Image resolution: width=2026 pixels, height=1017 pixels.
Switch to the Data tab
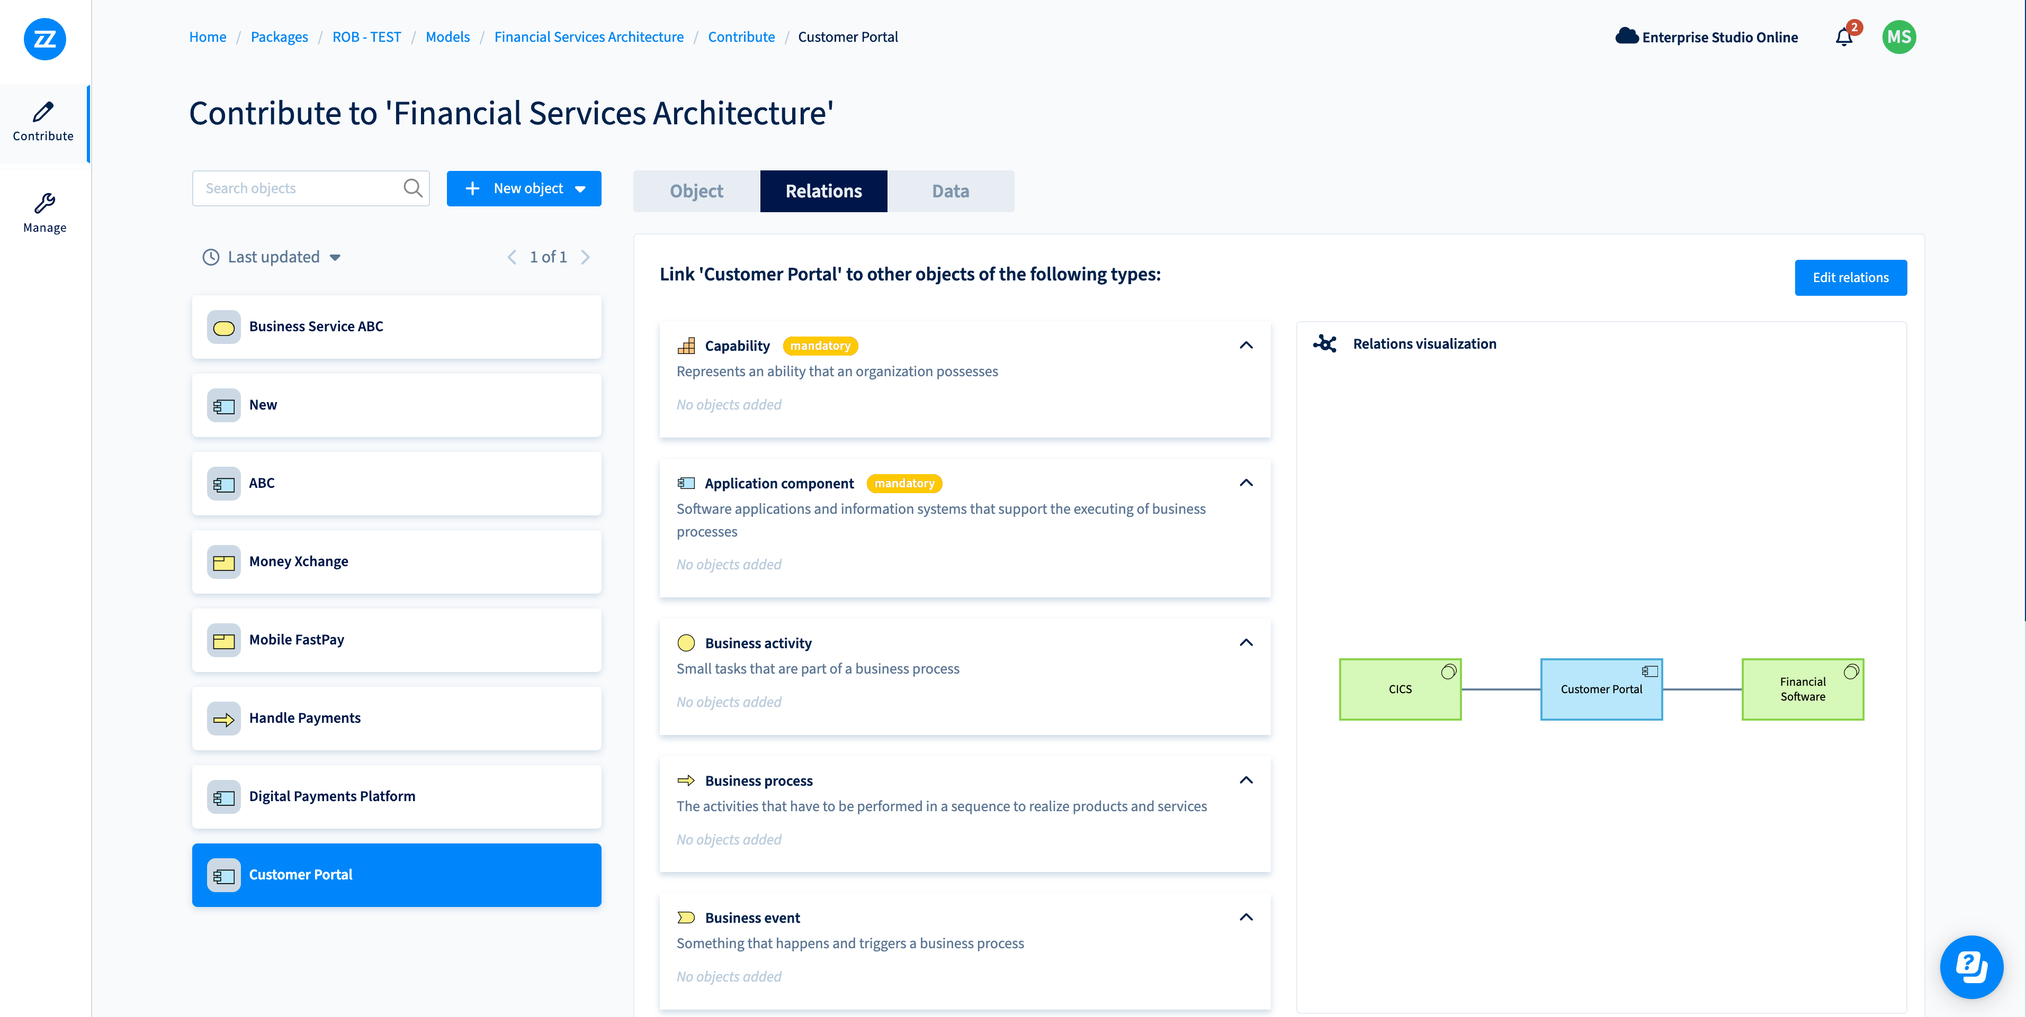pos(950,190)
